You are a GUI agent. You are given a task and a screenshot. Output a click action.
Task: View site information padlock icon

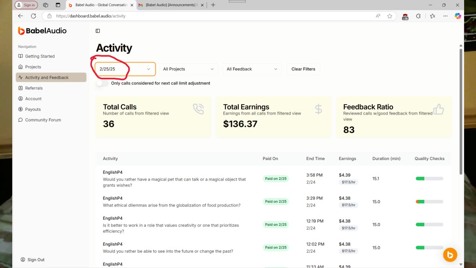point(49,16)
